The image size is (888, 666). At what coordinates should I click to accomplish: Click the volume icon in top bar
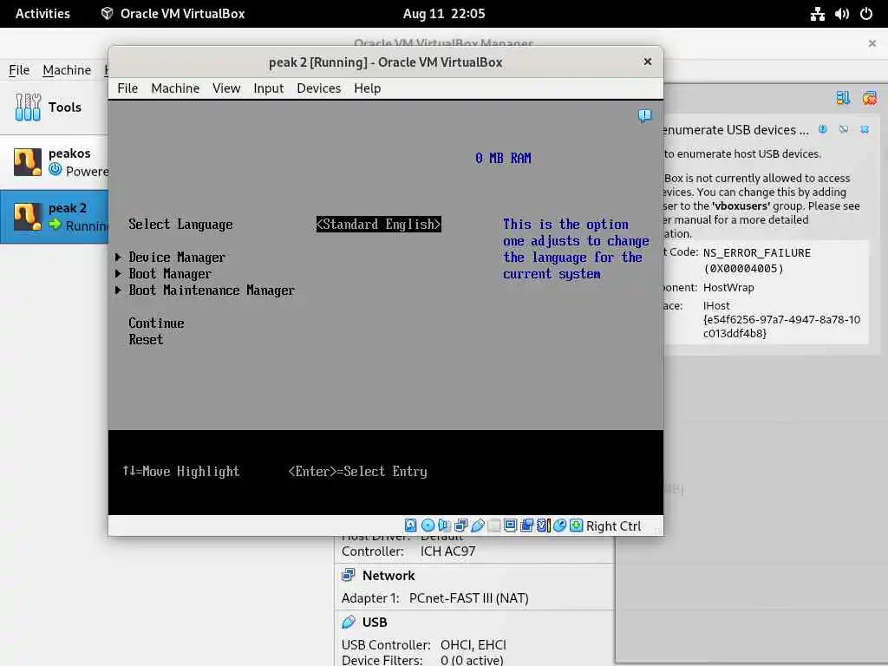(x=841, y=14)
